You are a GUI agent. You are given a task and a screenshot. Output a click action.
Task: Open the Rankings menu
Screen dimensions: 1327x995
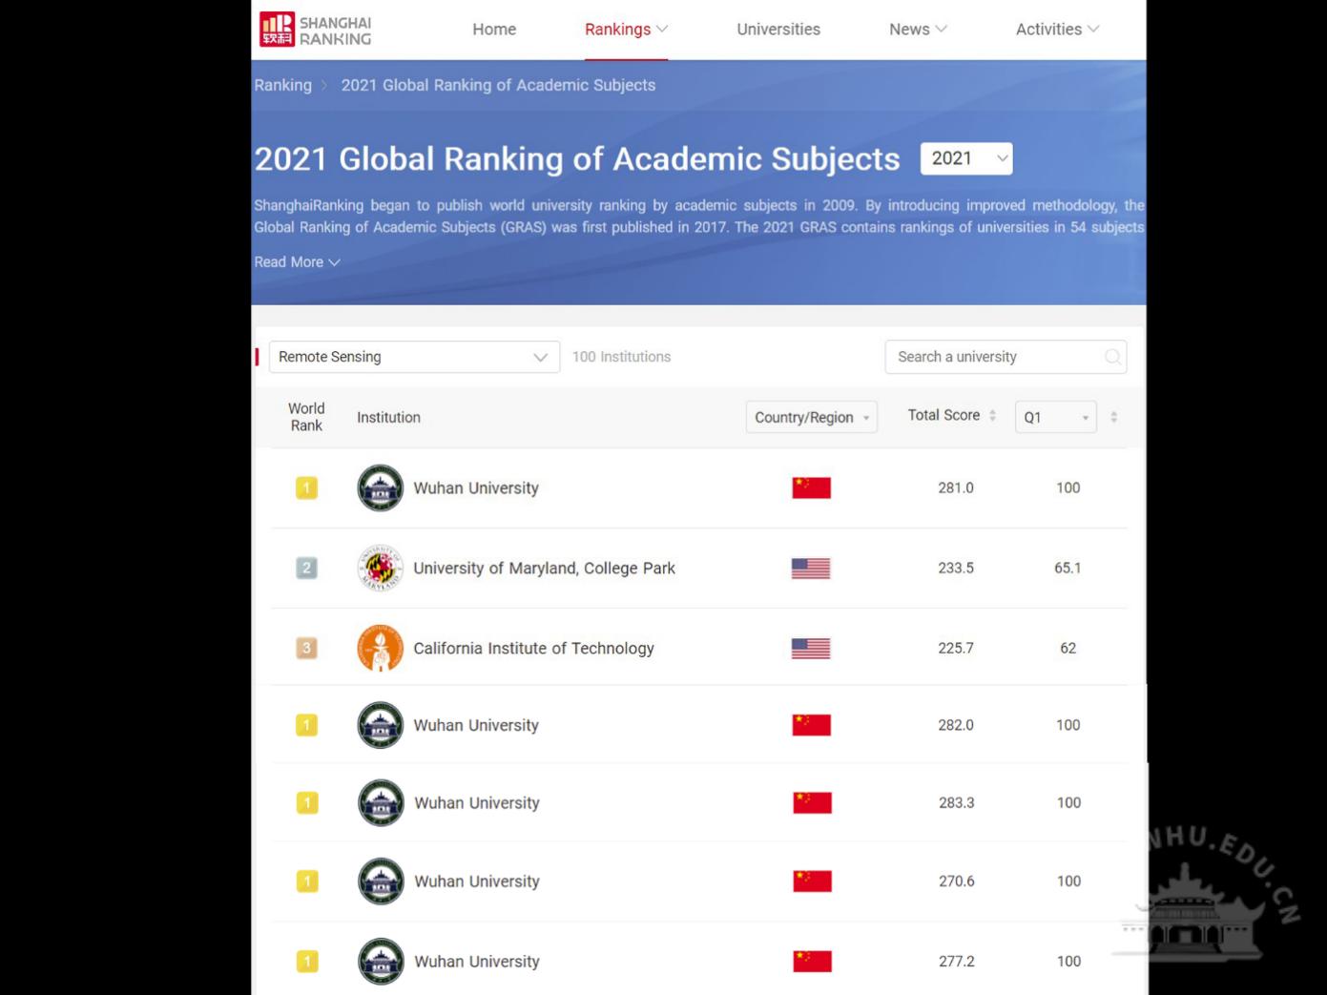click(x=626, y=30)
